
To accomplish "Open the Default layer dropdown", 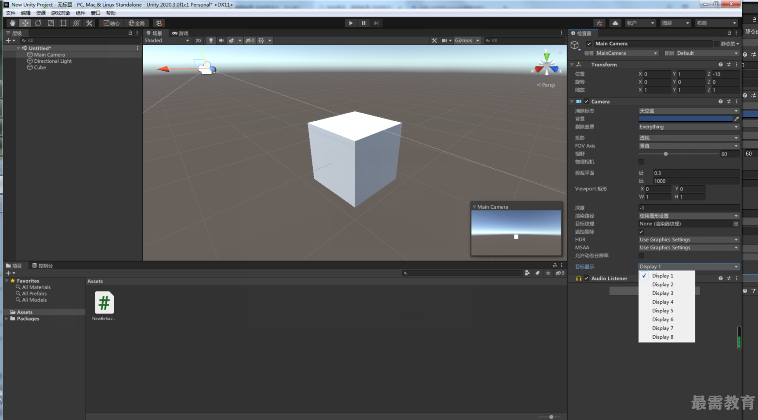I will [x=707, y=53].
